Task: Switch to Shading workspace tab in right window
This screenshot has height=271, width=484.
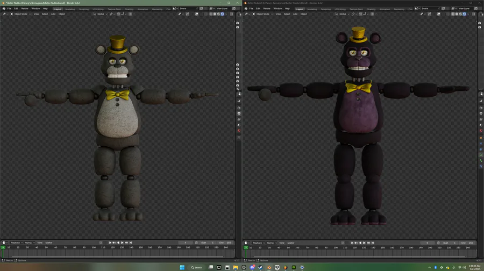Action: click(371, 9)
